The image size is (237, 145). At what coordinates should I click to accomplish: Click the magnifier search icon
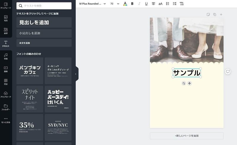(20, 6)
